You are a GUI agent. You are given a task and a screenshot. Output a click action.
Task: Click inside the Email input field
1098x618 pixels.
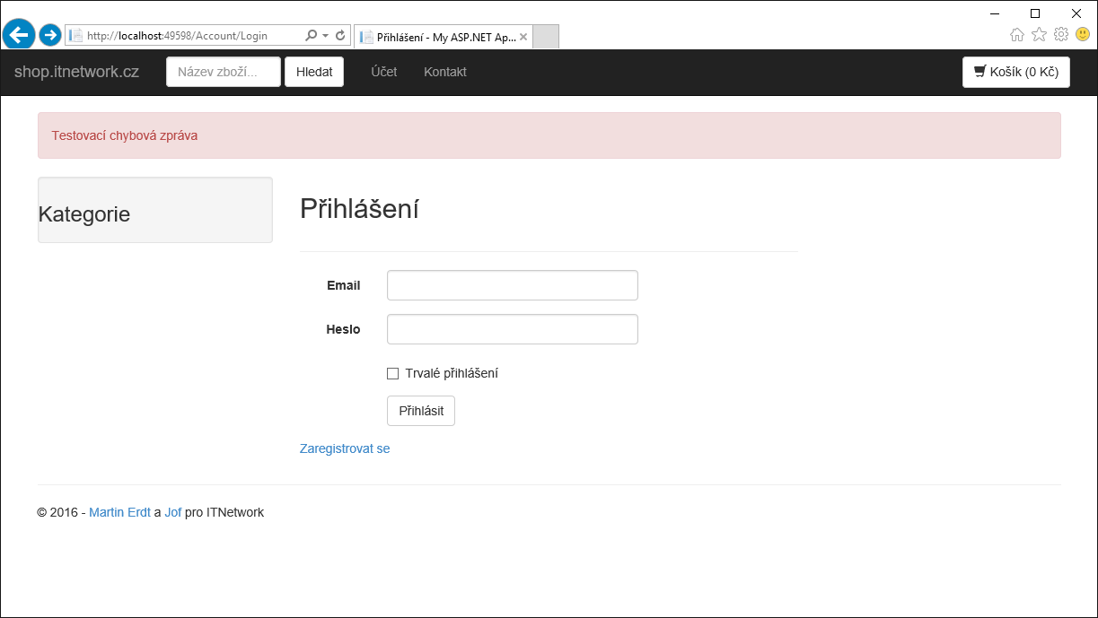(512, 284)
